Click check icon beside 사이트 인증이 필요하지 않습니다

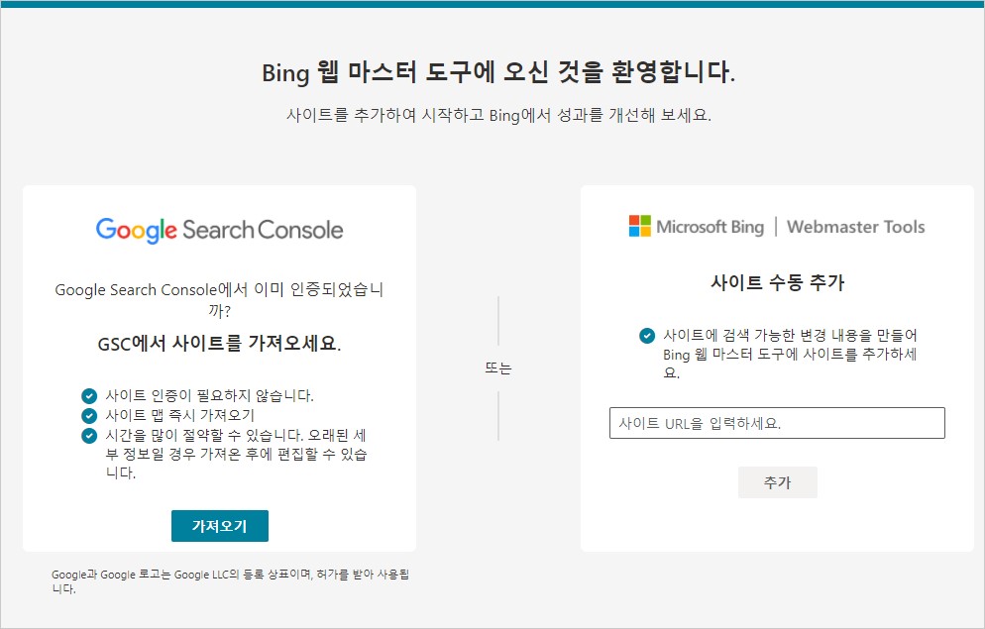[89, 396]
